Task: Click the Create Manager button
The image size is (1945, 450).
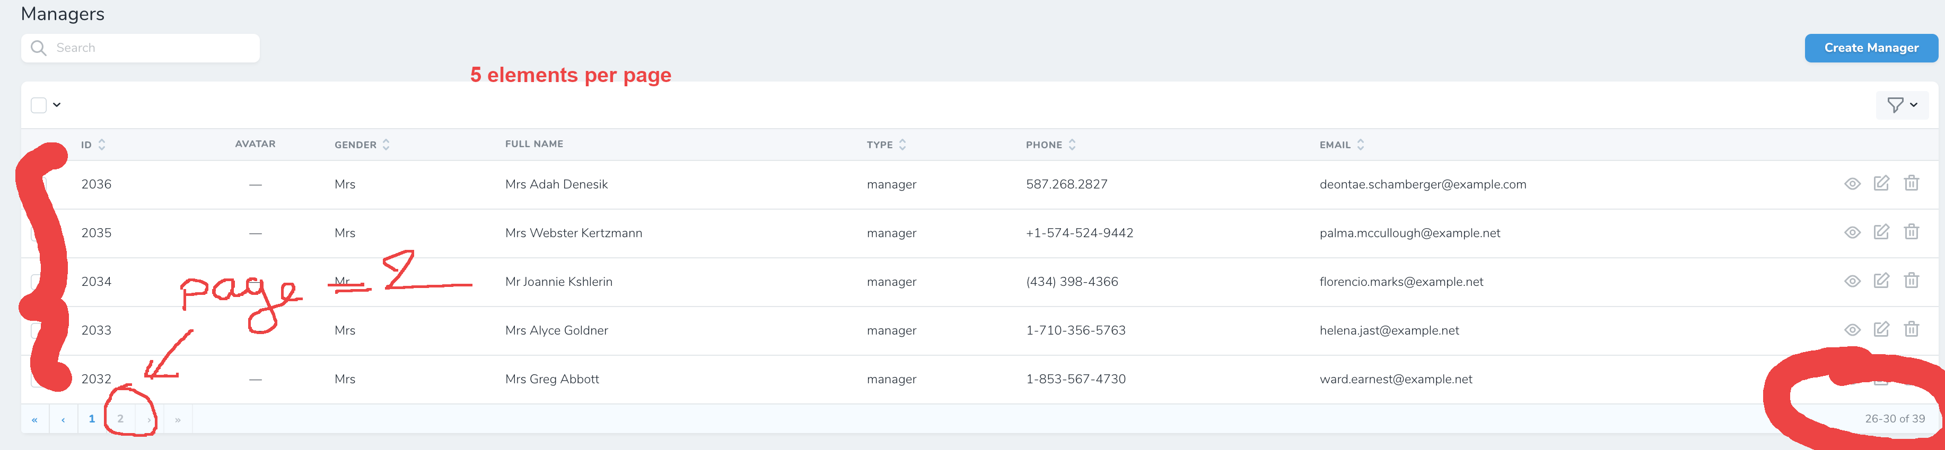Action: [x=1871, y=48]
